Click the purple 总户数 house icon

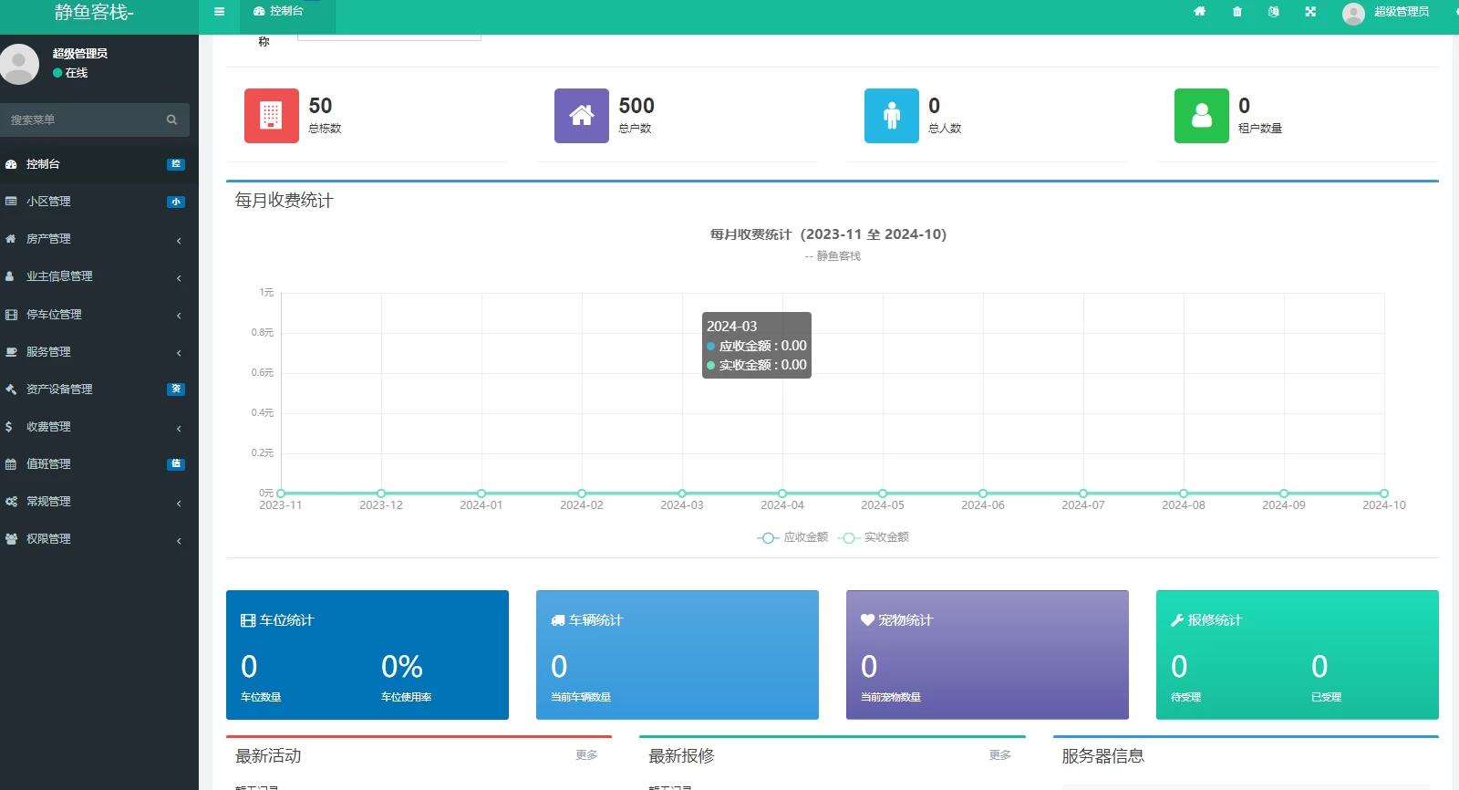click(582, 116)
